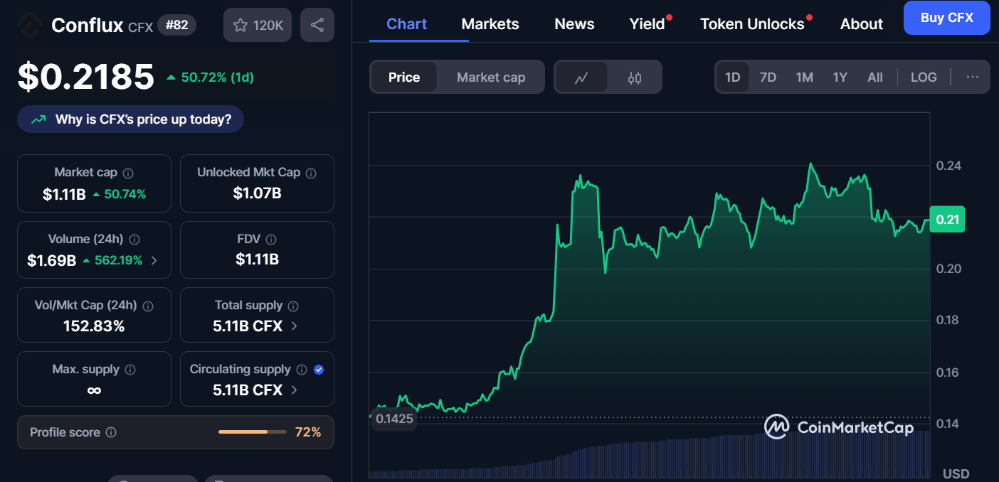Select the Price chart toggle
The height and width of the screenshot is (482, 999).
(x=404, y=77)
